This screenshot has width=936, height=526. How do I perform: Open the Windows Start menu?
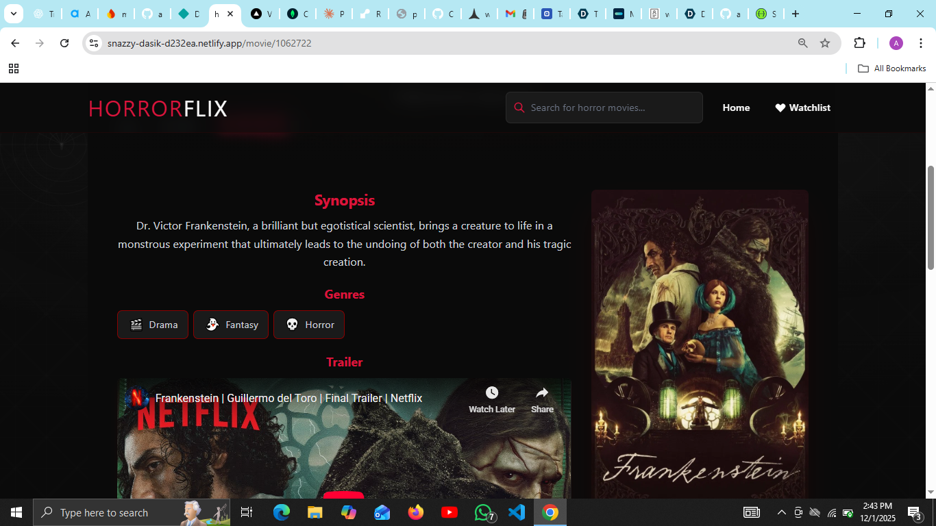pos(16,512)
